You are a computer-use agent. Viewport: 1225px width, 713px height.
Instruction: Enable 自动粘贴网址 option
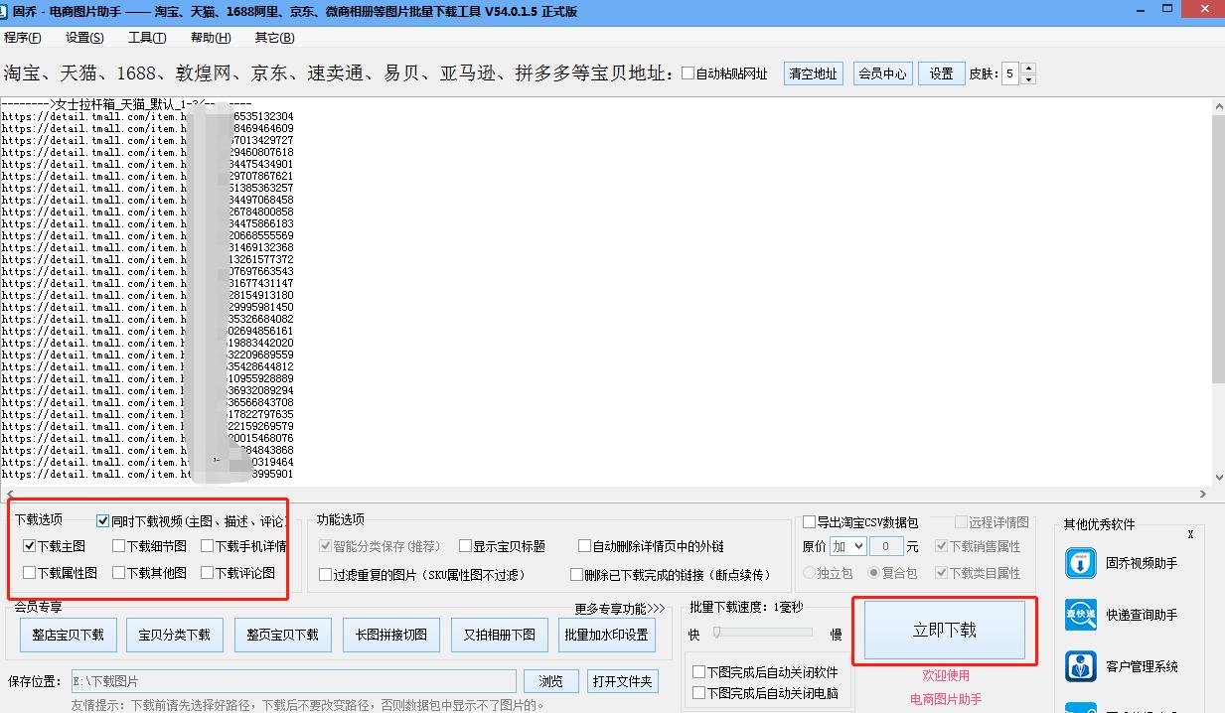(x=686, y=72)
